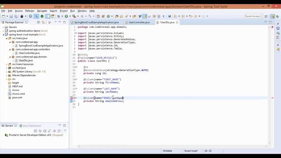Image resolution: width=281 pixels, height=158 pixels.
Task: Select the Pivotal tc Server entry
Action: pyautogui.click(x=34, y=135)
